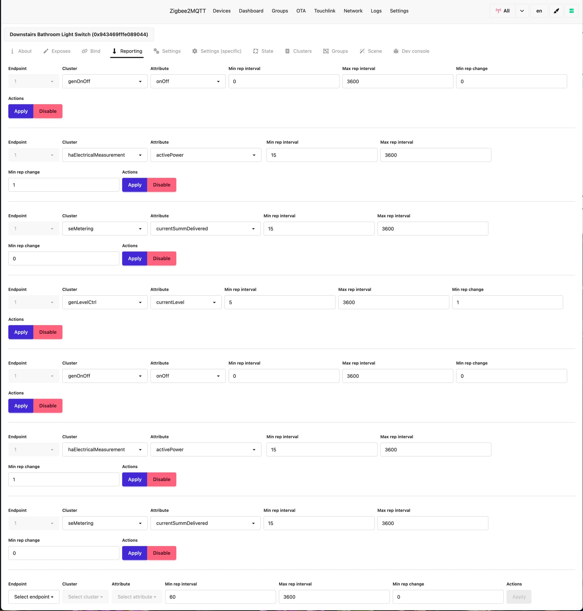
Task: Disable the first genOnOff reporting
Action: pyautogui.click(x=48, y=111)
